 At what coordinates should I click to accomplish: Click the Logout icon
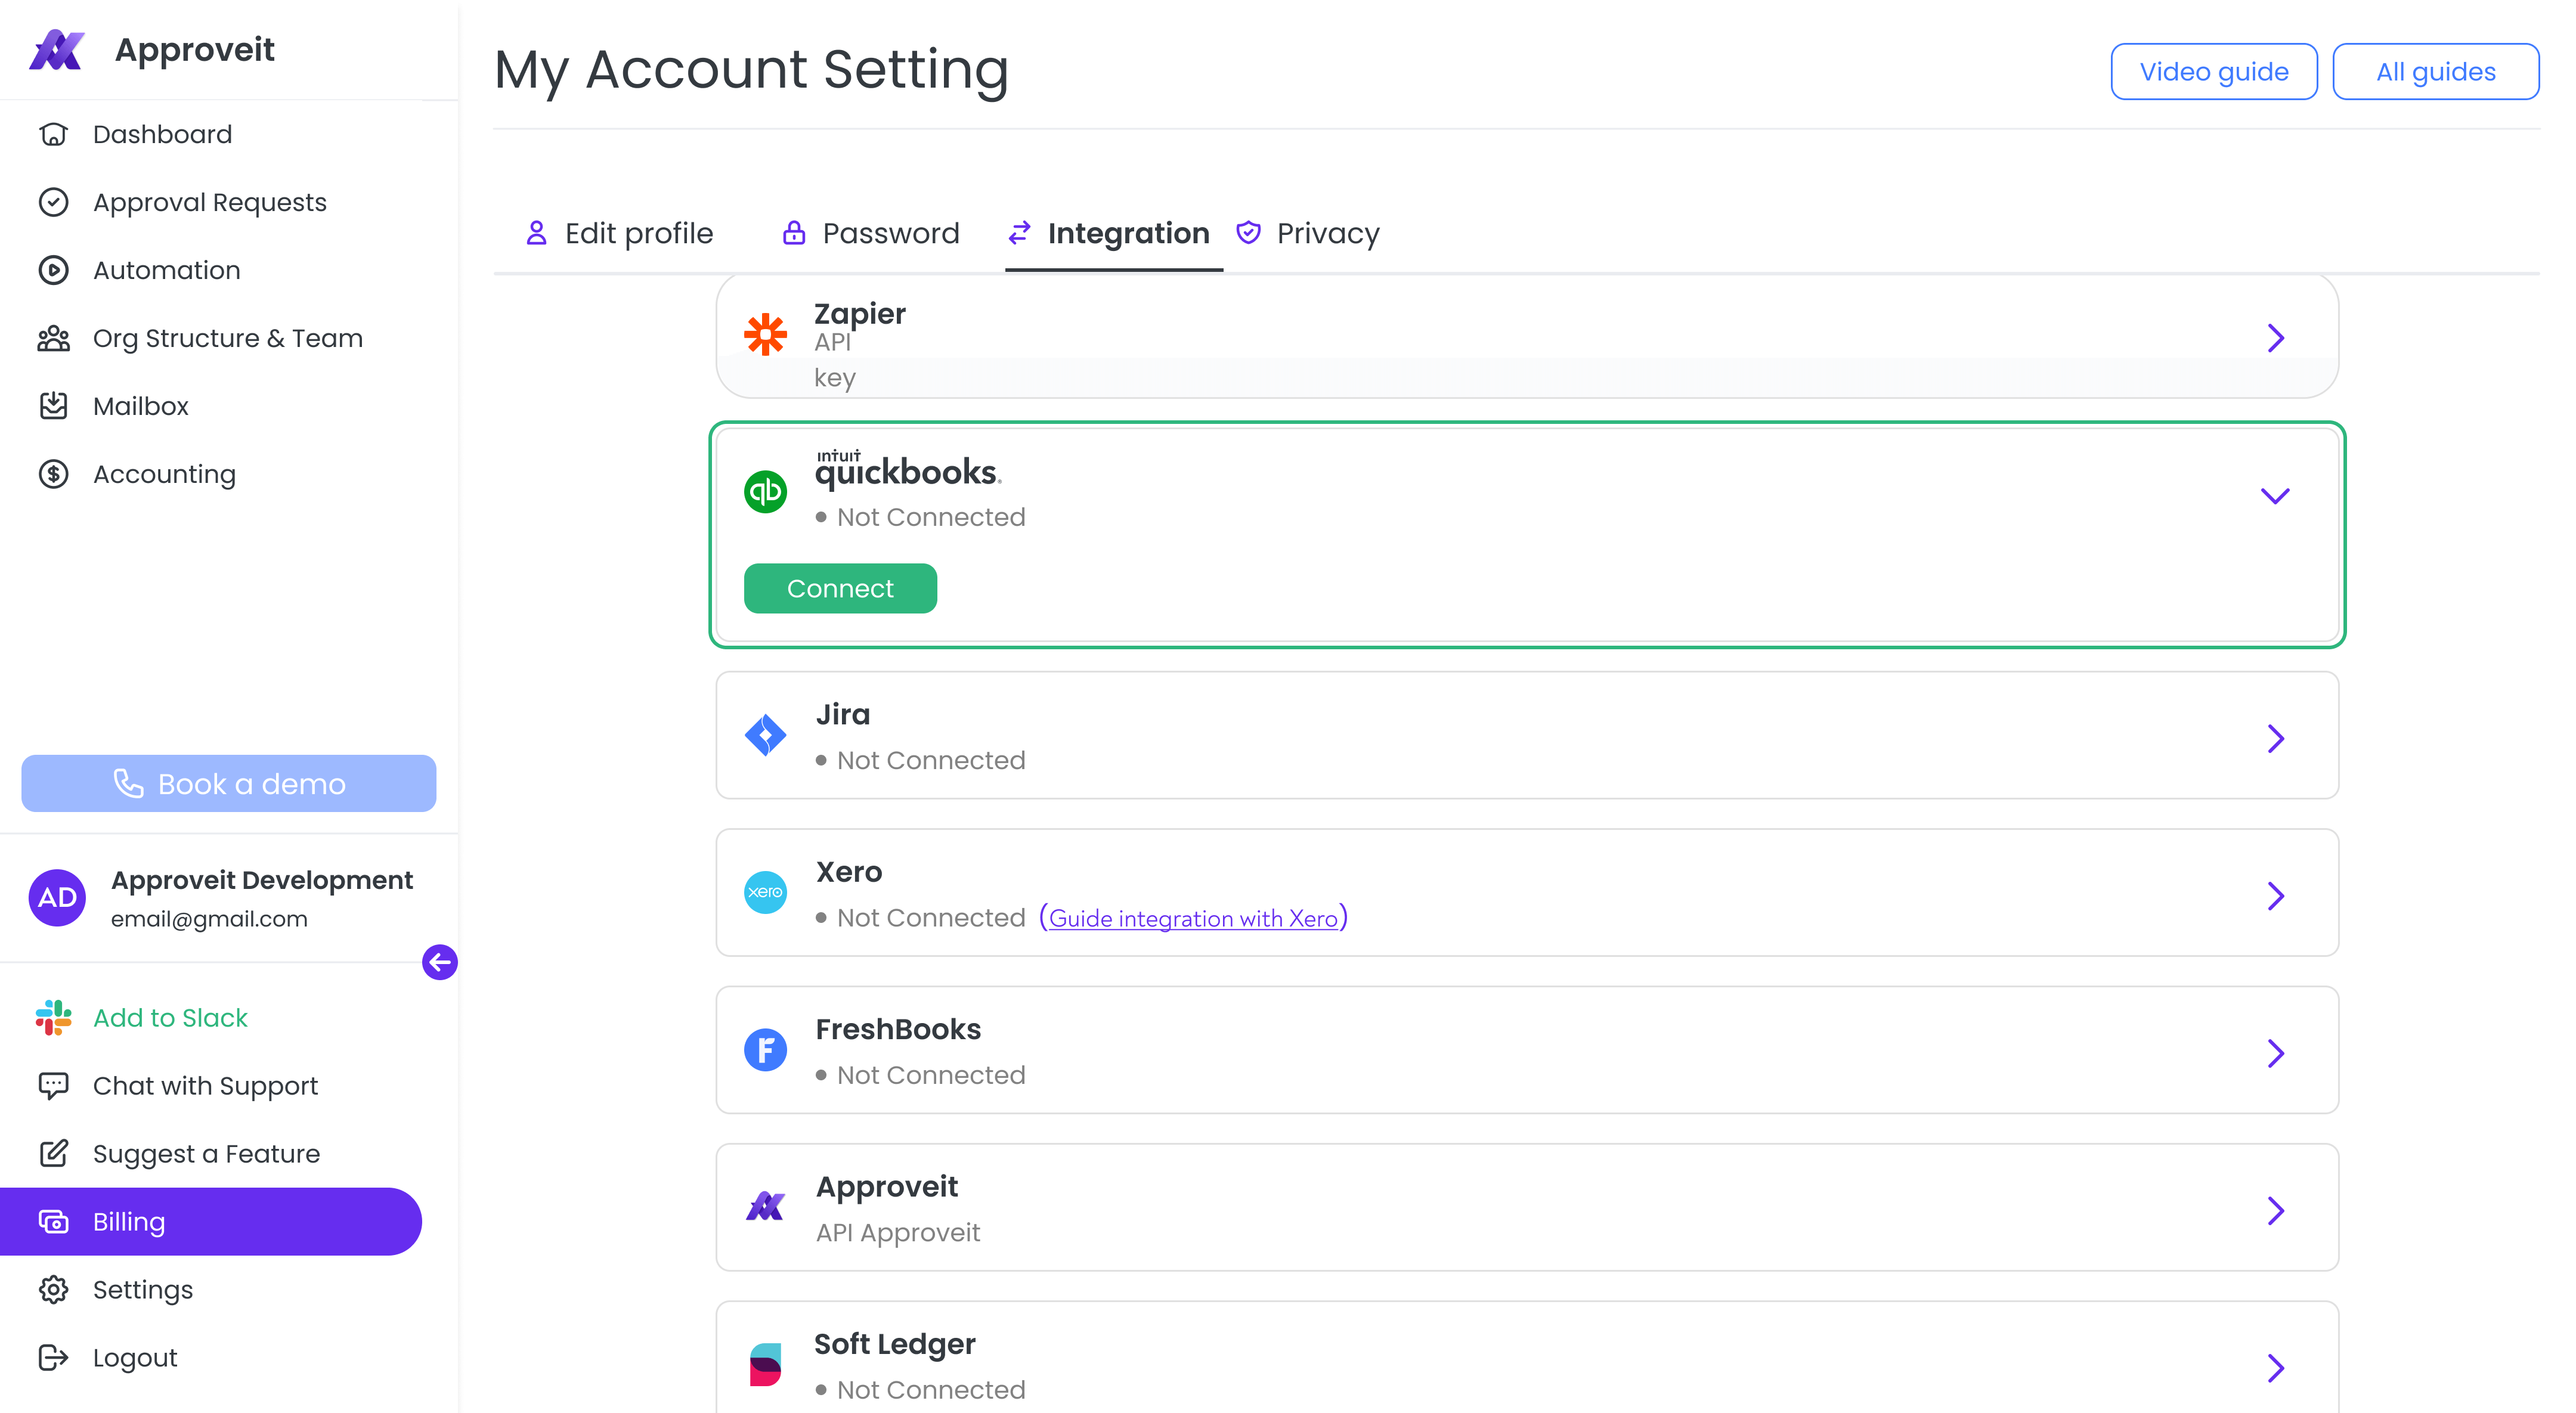53,1357
